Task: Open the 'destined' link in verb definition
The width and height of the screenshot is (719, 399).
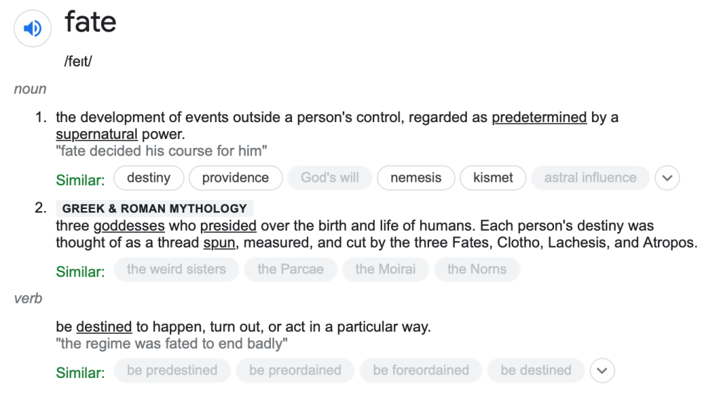Action: (104, 327)
